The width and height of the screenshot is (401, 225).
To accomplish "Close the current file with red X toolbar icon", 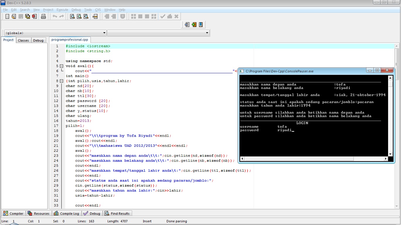I will (x=34, y=16).
